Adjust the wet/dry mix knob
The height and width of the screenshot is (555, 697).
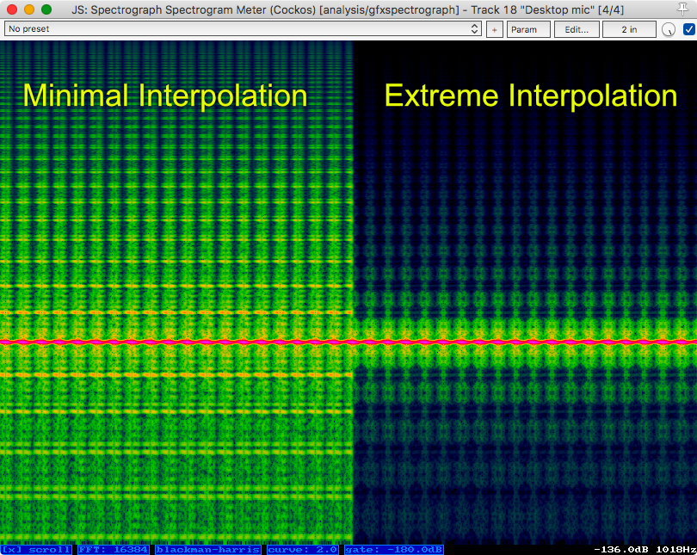coord(668,28)
